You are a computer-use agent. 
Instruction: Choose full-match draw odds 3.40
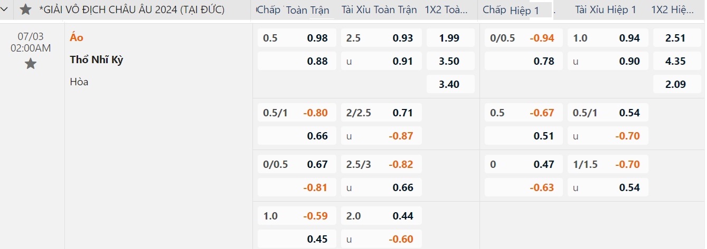(449, 84)
